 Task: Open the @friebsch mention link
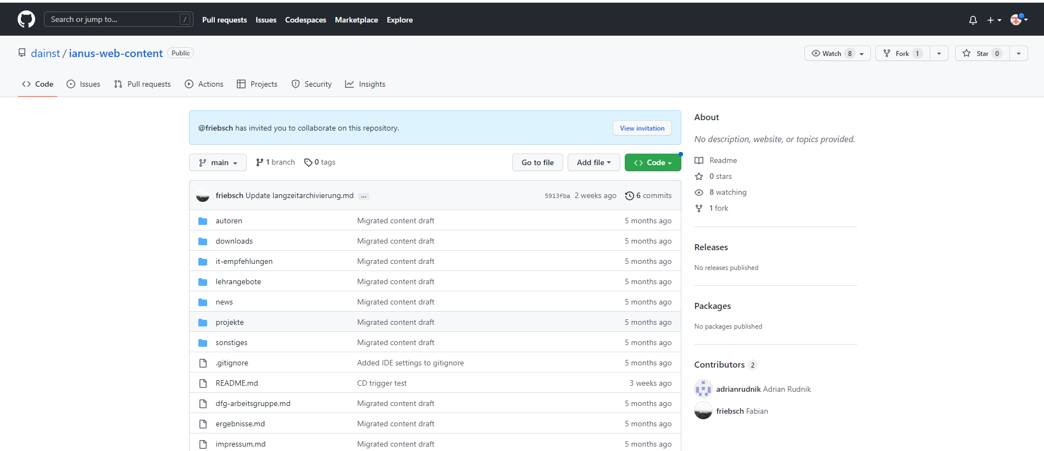click(x=215, y=128)
